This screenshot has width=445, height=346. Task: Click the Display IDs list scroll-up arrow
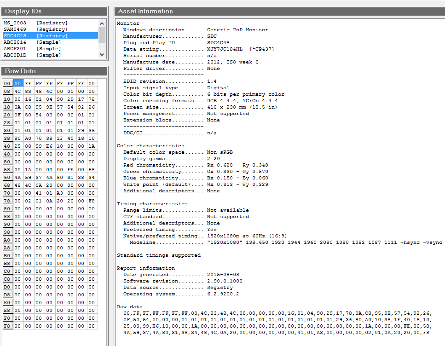point(102,23)
